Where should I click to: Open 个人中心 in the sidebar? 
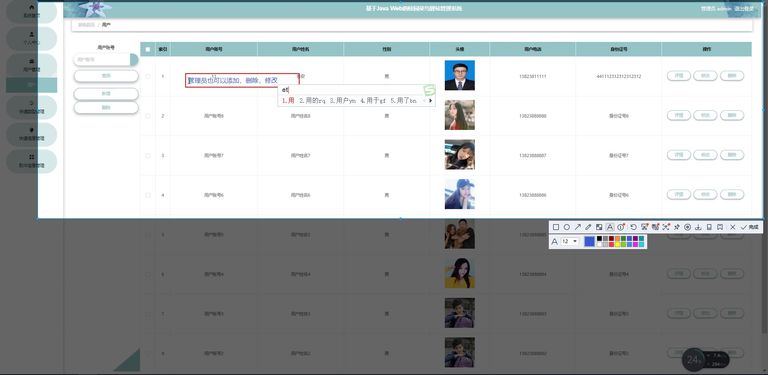(x=32, y=38)
